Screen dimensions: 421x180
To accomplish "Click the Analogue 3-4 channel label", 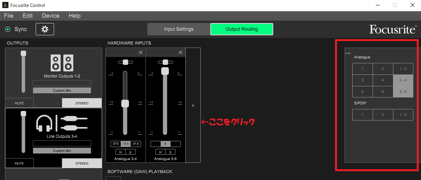I will 125,159.
